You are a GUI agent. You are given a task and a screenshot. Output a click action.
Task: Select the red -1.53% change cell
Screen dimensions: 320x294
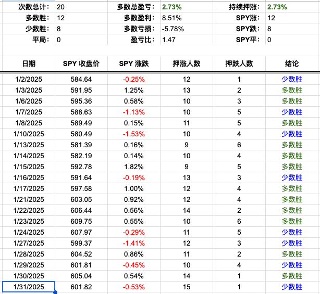coord(134,134)
